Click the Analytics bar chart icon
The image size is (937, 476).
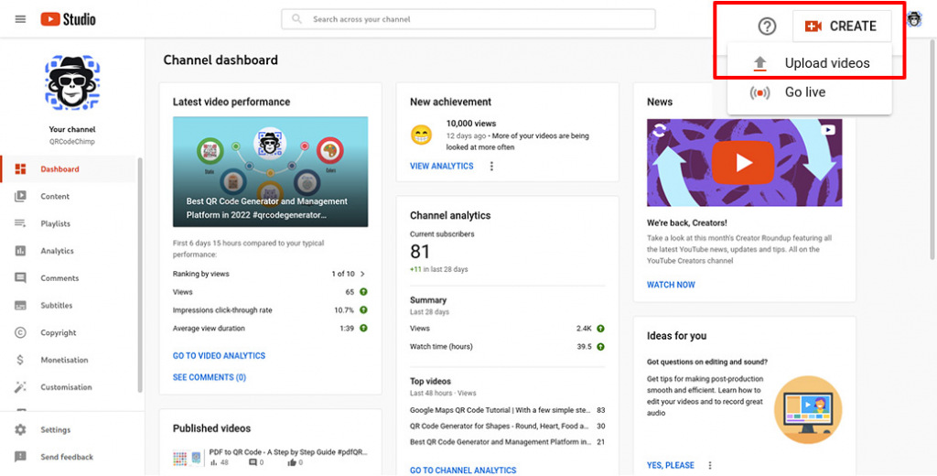coord(20,251)
